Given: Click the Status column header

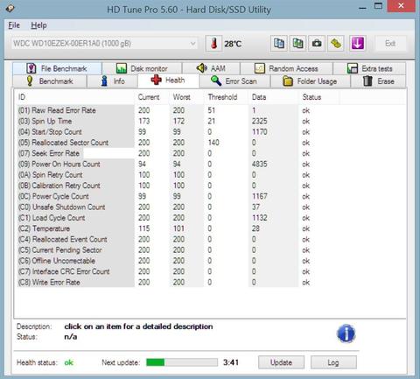Looking at the screenshot, I should (319, 97).
